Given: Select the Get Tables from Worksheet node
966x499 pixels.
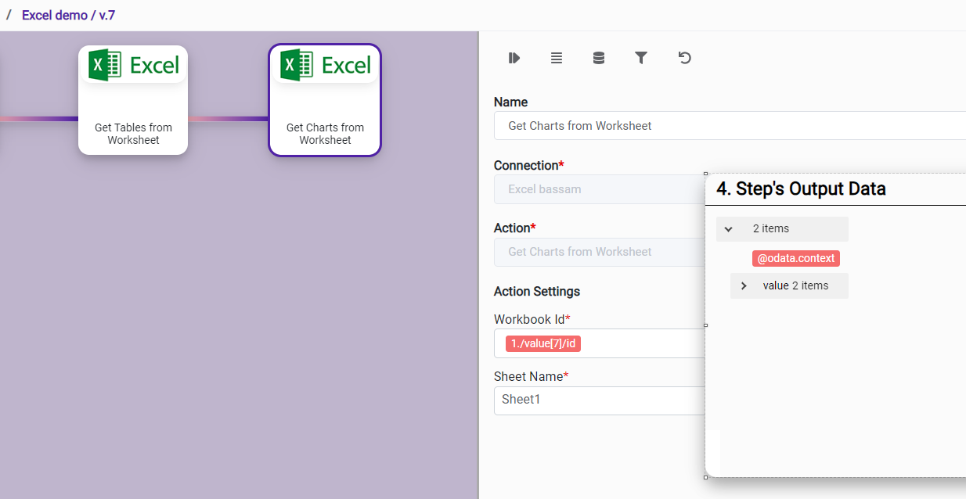Looking at the screenshot, I should tap(133, 100).
